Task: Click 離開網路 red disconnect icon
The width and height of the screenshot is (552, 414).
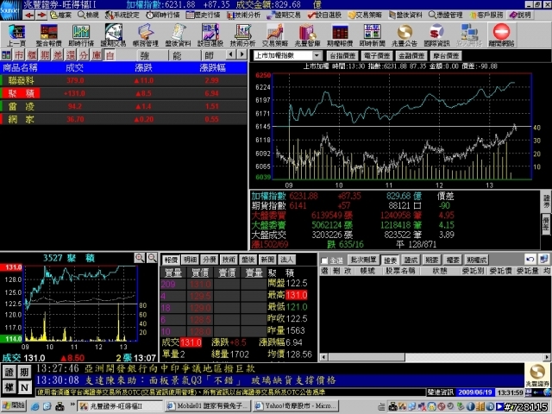Action: tap(501, 35)
